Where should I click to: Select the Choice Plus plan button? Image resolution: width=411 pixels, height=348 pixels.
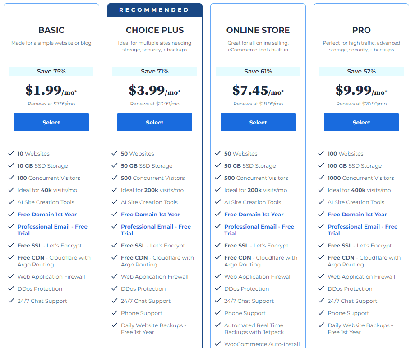pos(155,122)
